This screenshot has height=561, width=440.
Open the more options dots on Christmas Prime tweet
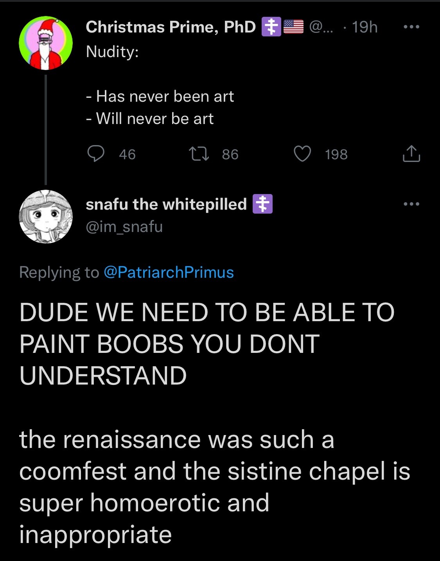click(411, 27)
